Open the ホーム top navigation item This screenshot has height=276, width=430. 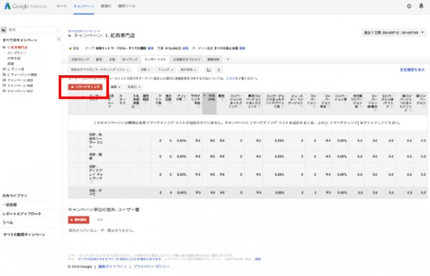pos(62,6)
